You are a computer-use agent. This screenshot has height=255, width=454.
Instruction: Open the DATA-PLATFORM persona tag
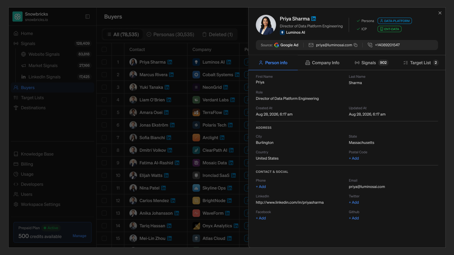coord(395,21)
